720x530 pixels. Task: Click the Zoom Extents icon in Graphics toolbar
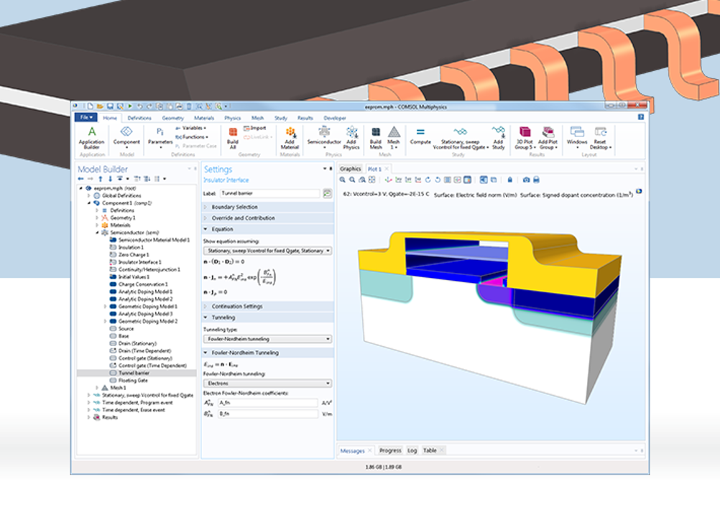(x=372, y=180)
